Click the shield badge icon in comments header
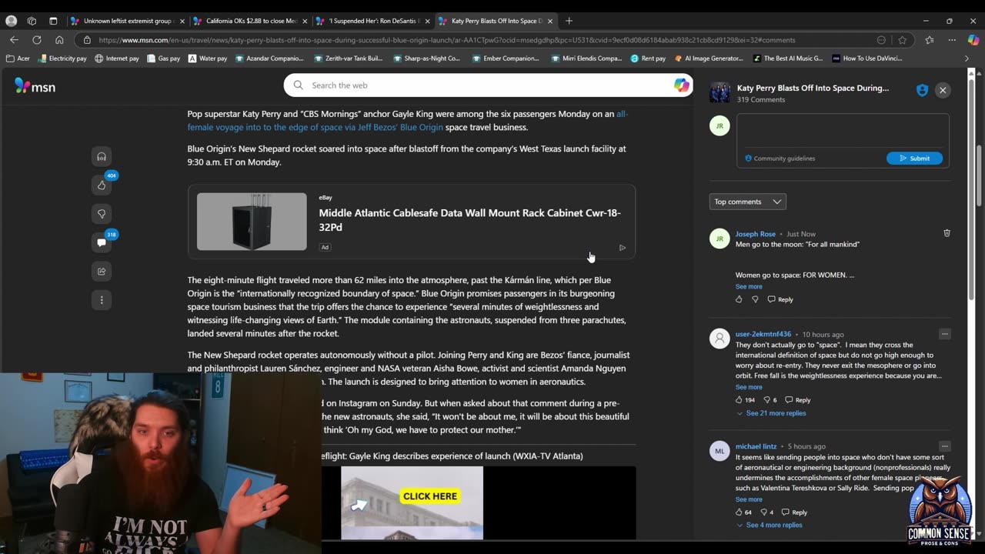 click(x=922, y=90)
